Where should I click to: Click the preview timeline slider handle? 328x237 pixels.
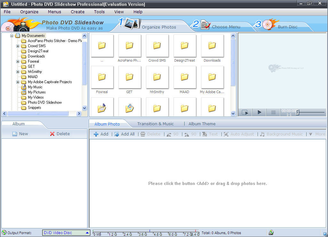pos(298,112)
